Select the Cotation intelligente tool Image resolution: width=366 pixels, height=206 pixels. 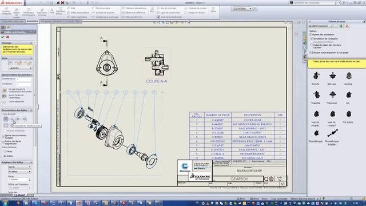tap(6, 11)
